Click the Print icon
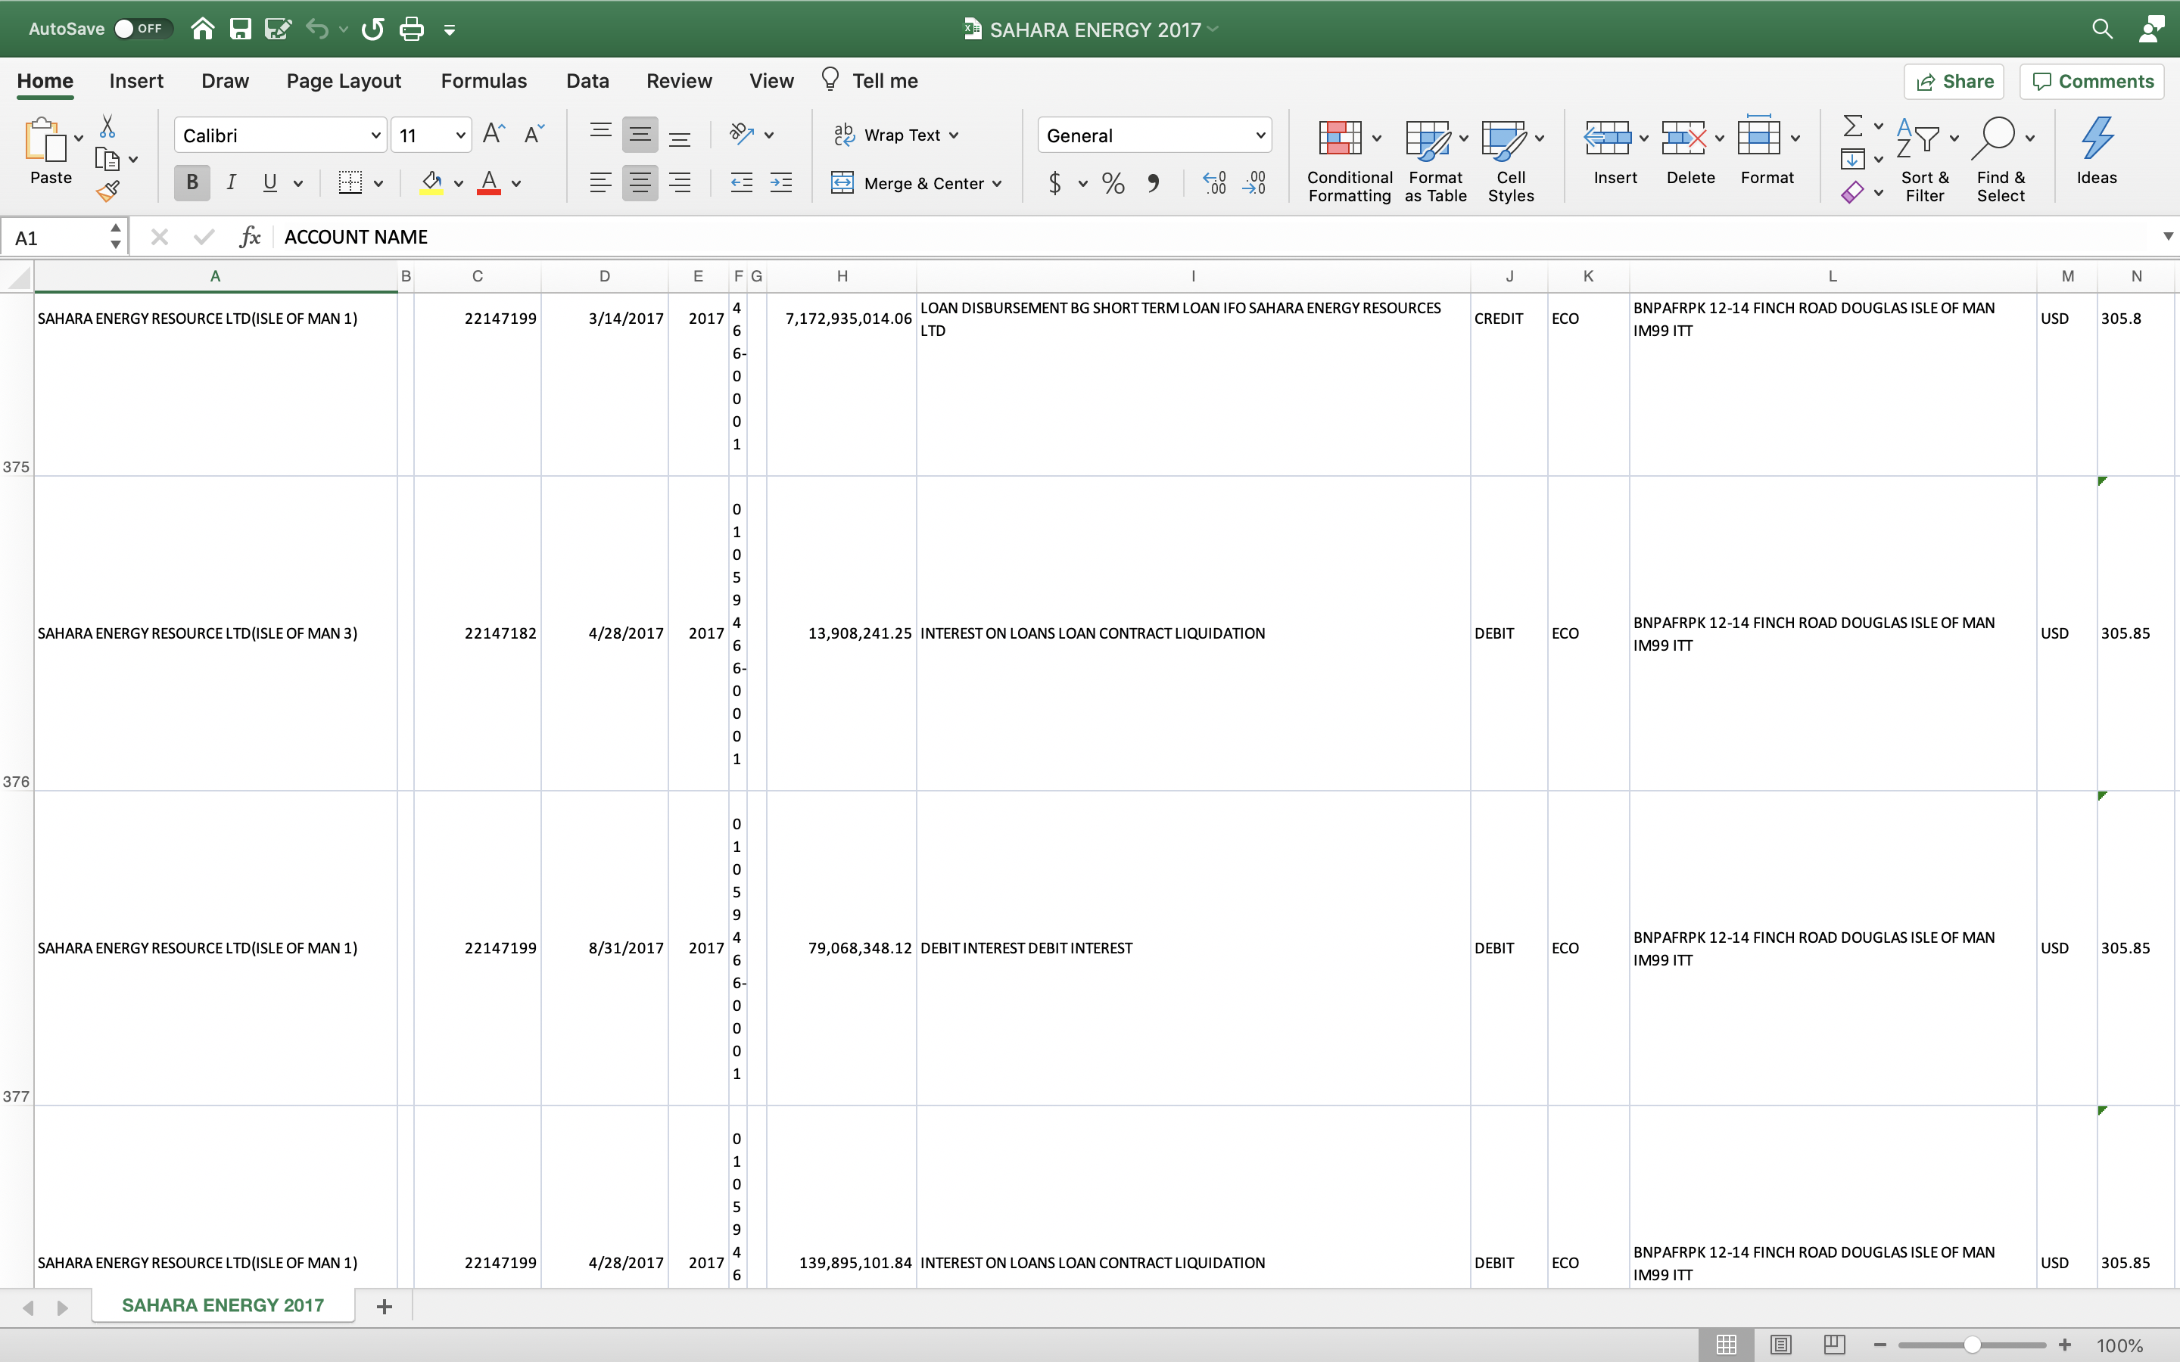 point(412,29)
